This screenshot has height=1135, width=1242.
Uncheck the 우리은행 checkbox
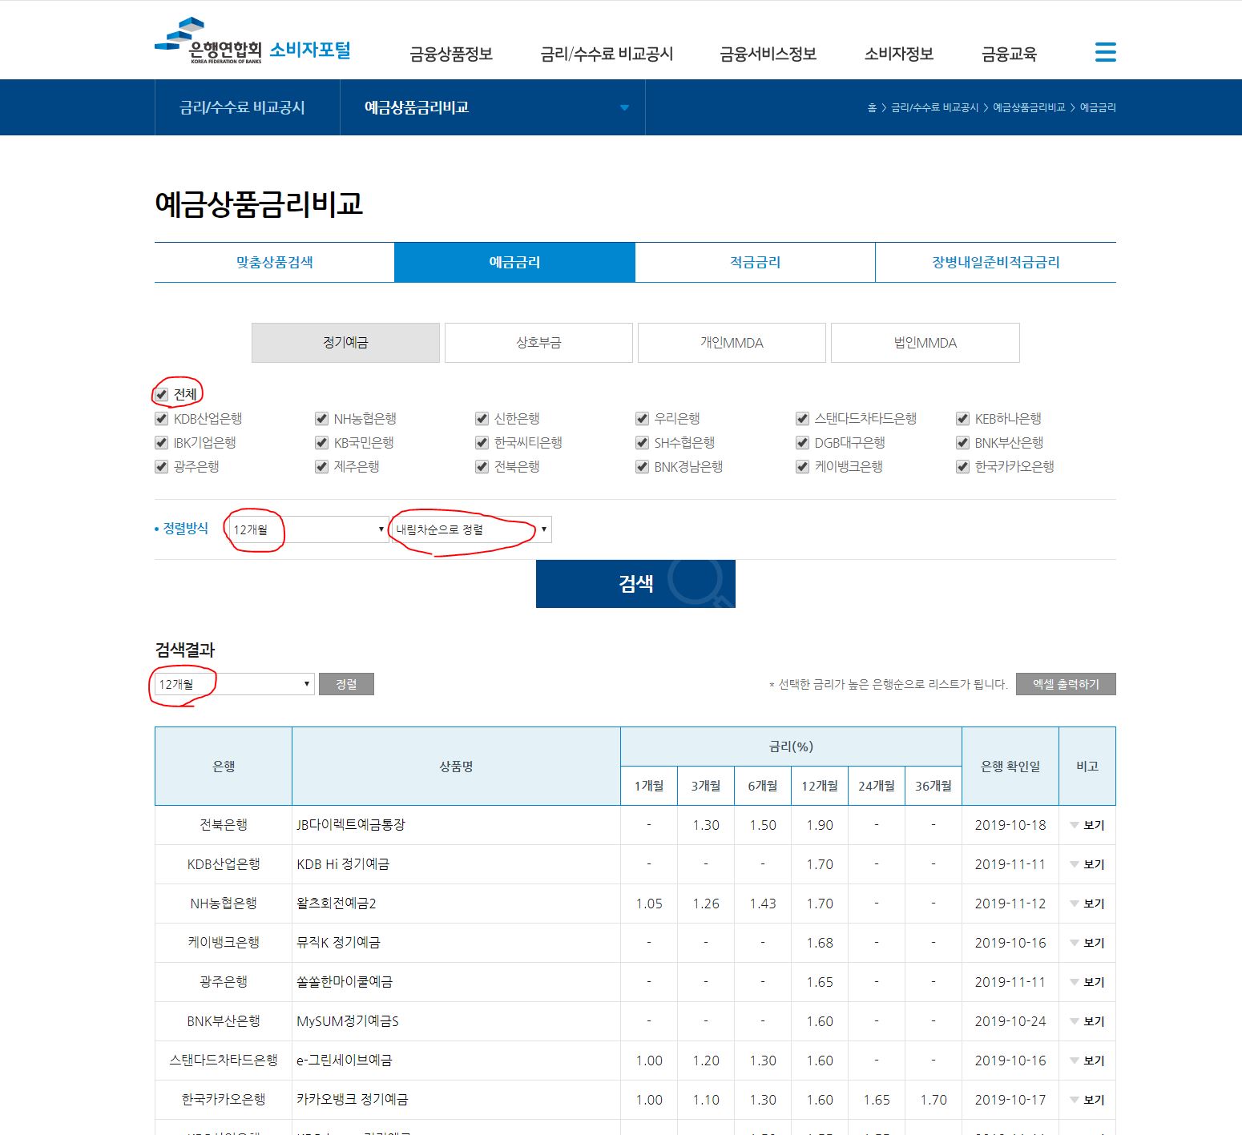pos(642,419)
